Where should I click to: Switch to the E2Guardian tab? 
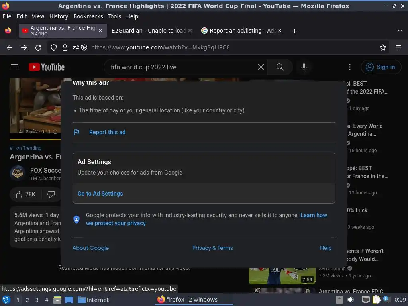pos(152,31)
